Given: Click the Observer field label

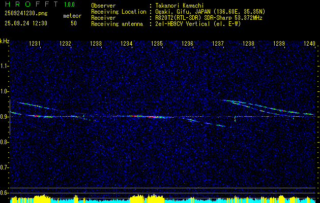Looking at the screenshot, I should (103, 6).
